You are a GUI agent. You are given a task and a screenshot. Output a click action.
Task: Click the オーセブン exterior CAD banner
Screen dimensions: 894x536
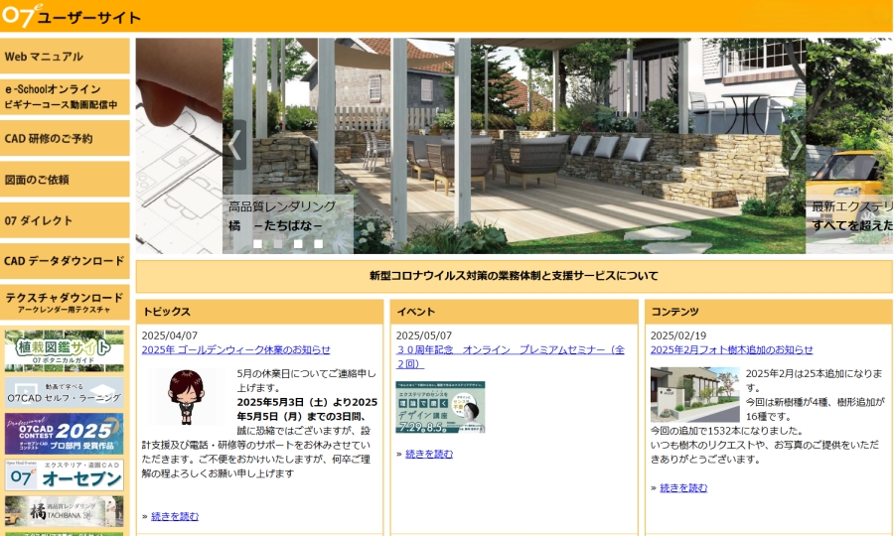(65, 474)
